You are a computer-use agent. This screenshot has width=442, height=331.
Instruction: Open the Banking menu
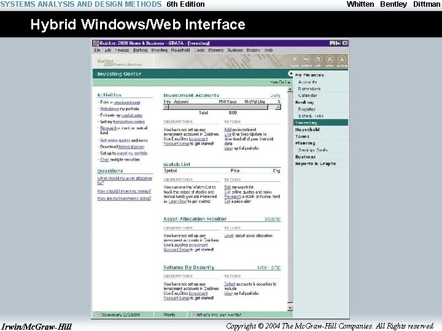140,50
